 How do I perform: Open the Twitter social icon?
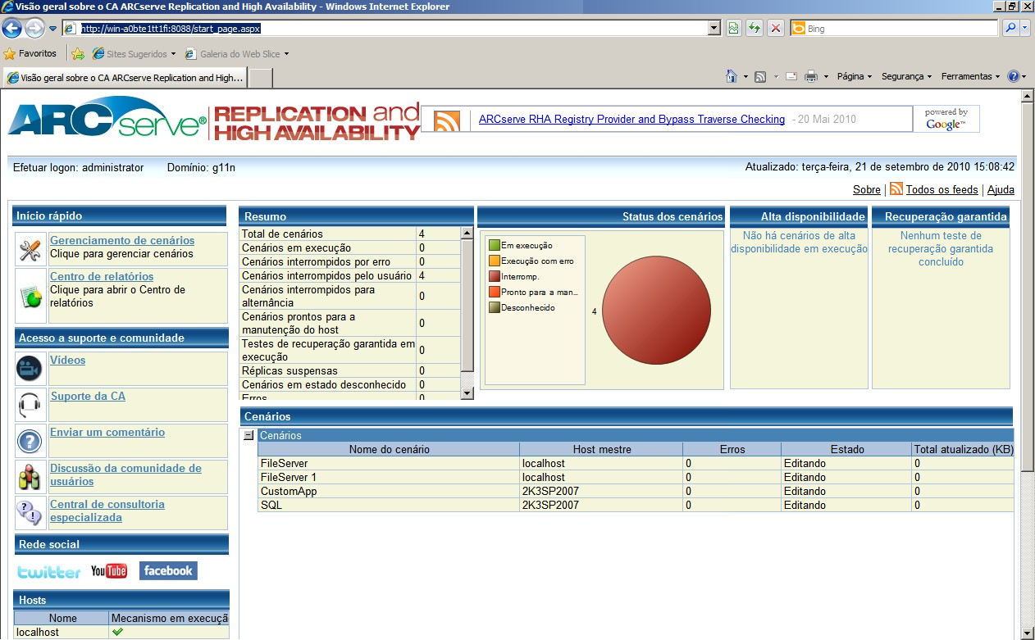[x=49, y=571]
